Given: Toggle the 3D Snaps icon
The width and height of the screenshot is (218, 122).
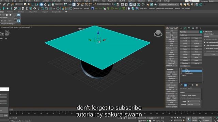Looking at the screenshot, I should click(78, 4).
